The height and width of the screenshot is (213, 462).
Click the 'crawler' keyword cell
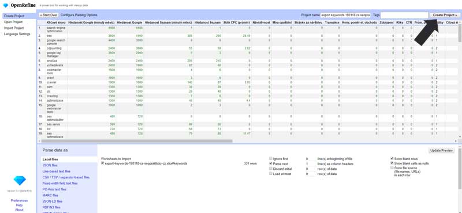[x=51, y=82]
